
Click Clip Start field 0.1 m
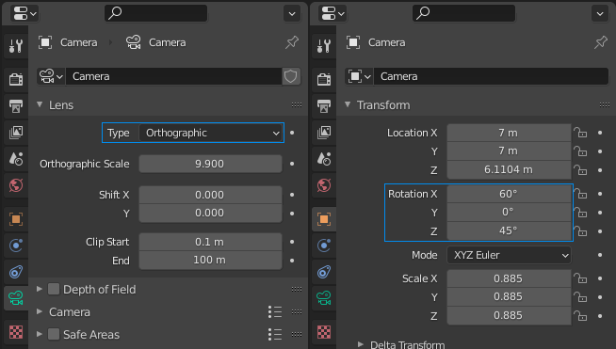click(x=211, y=242)
